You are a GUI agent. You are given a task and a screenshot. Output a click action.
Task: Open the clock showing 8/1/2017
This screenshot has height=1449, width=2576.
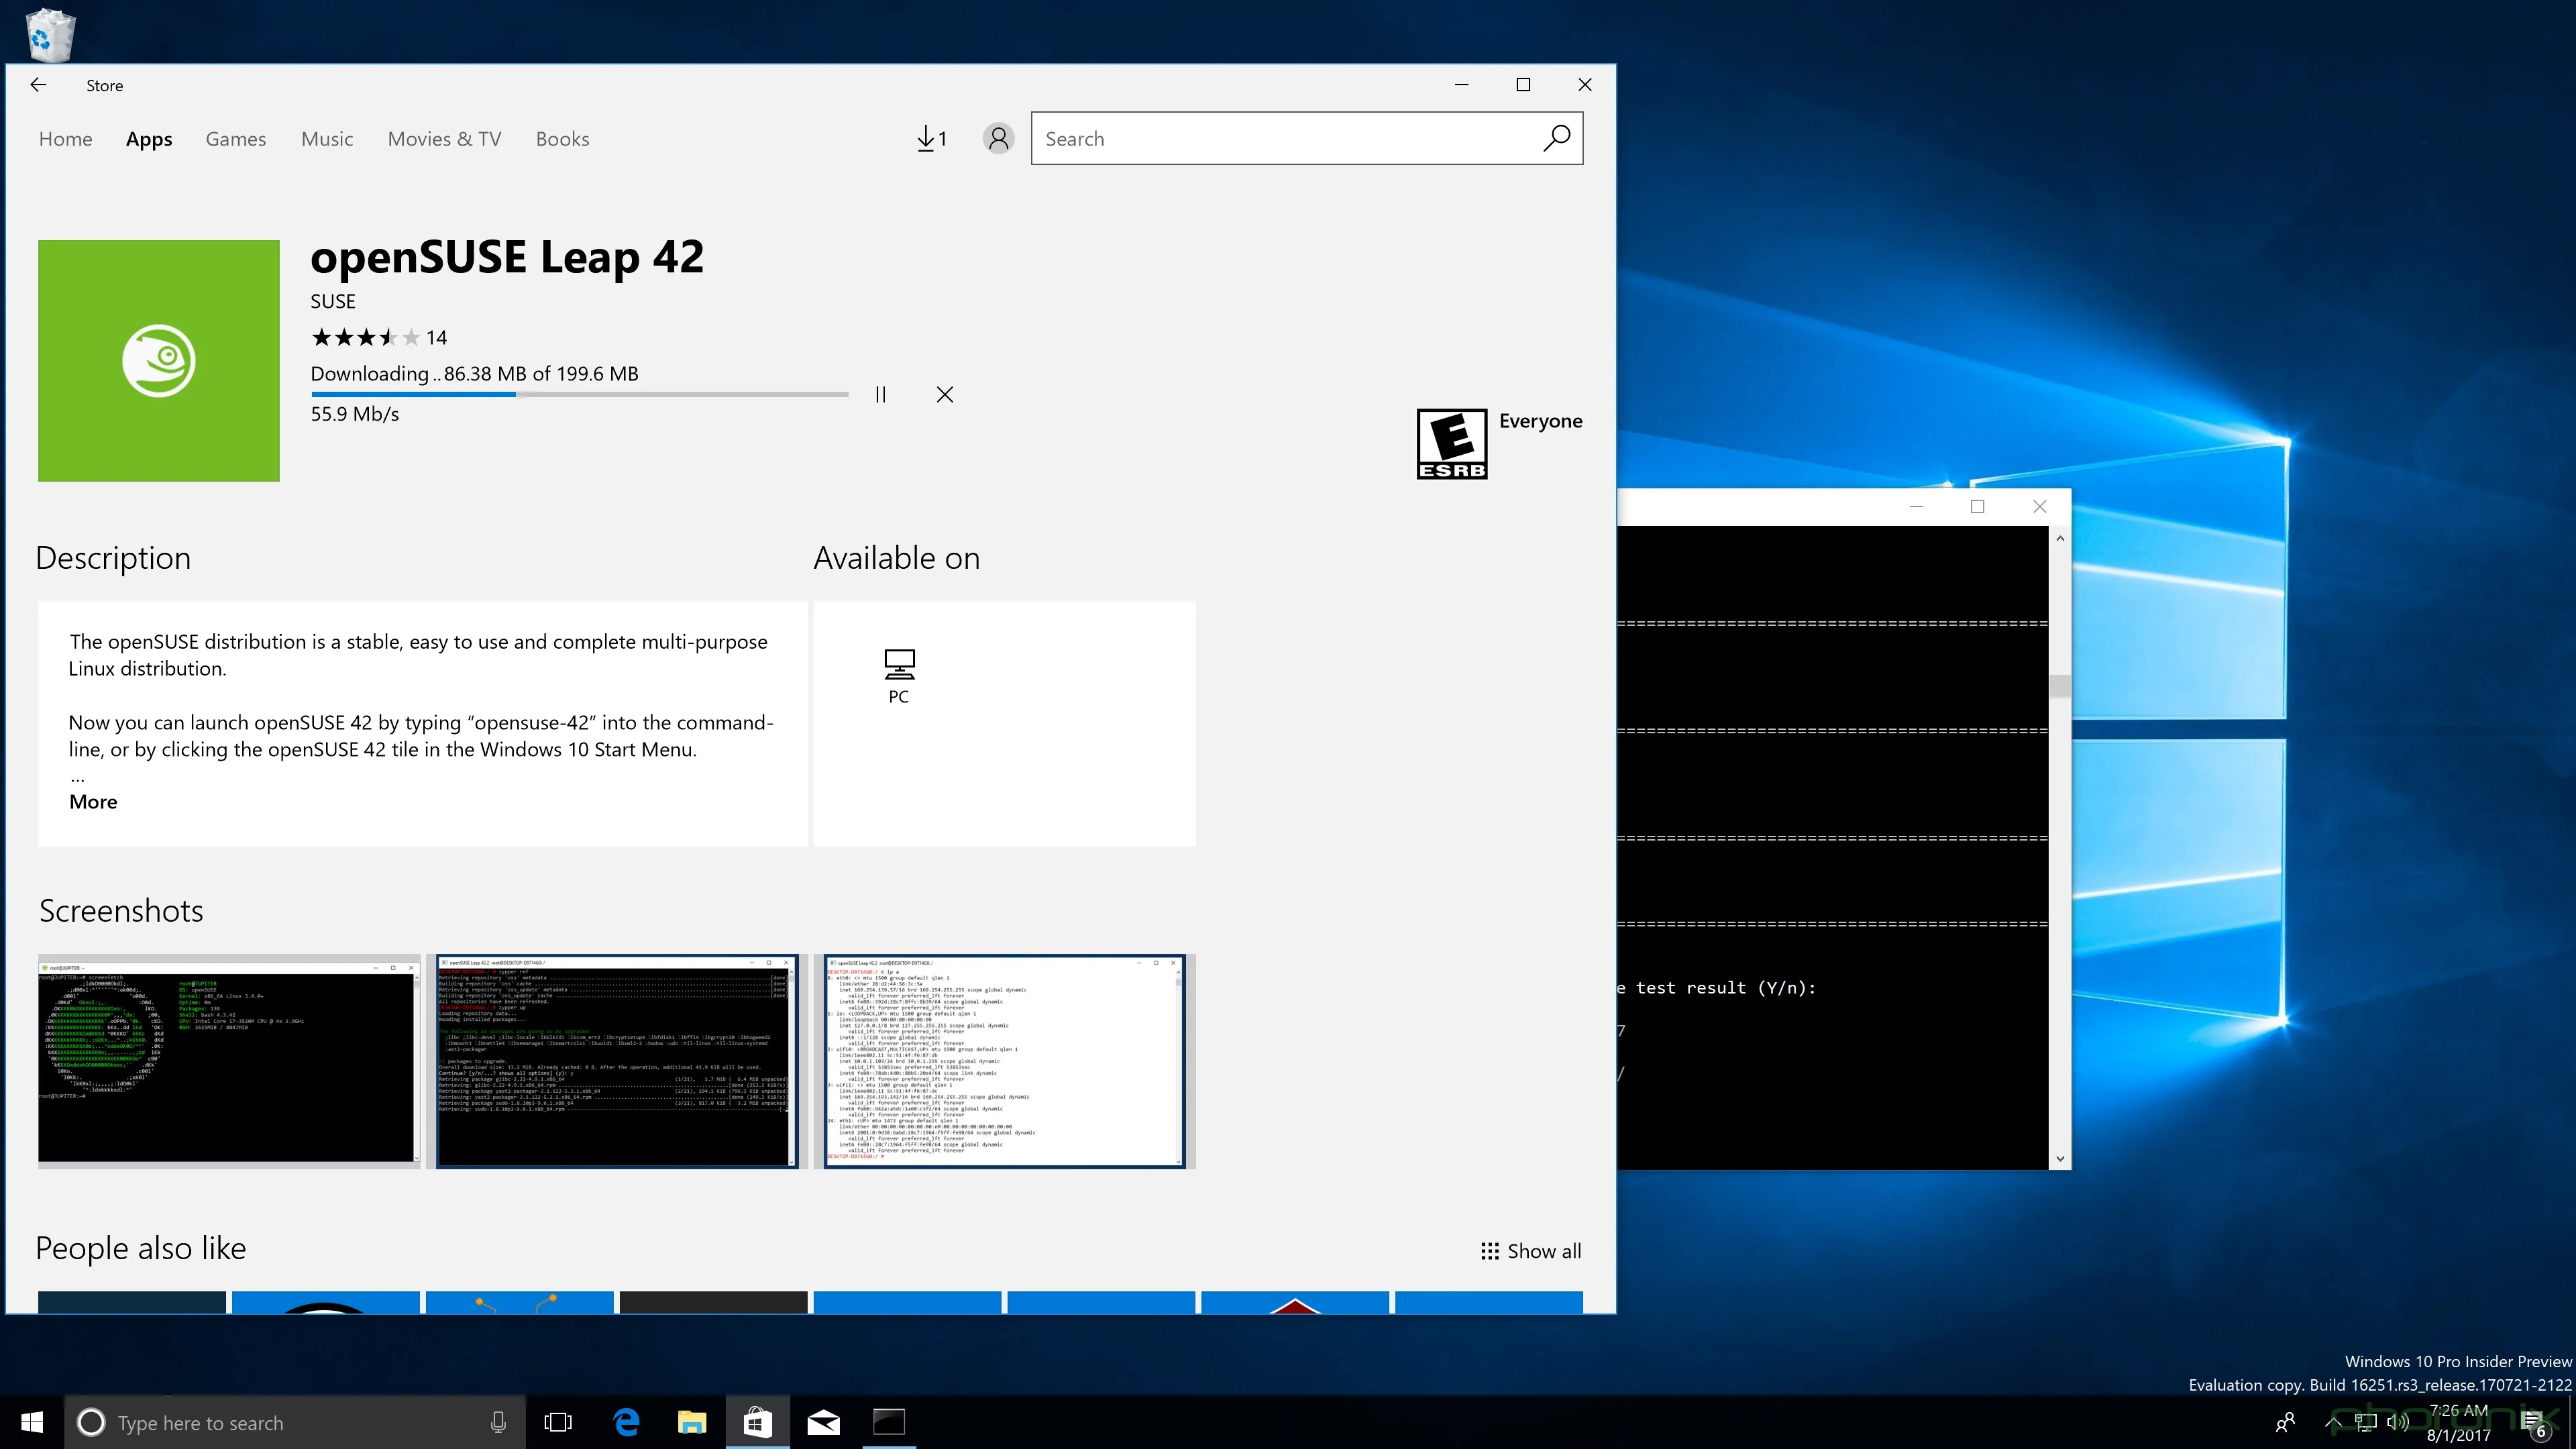[x=2458, y=1422]
